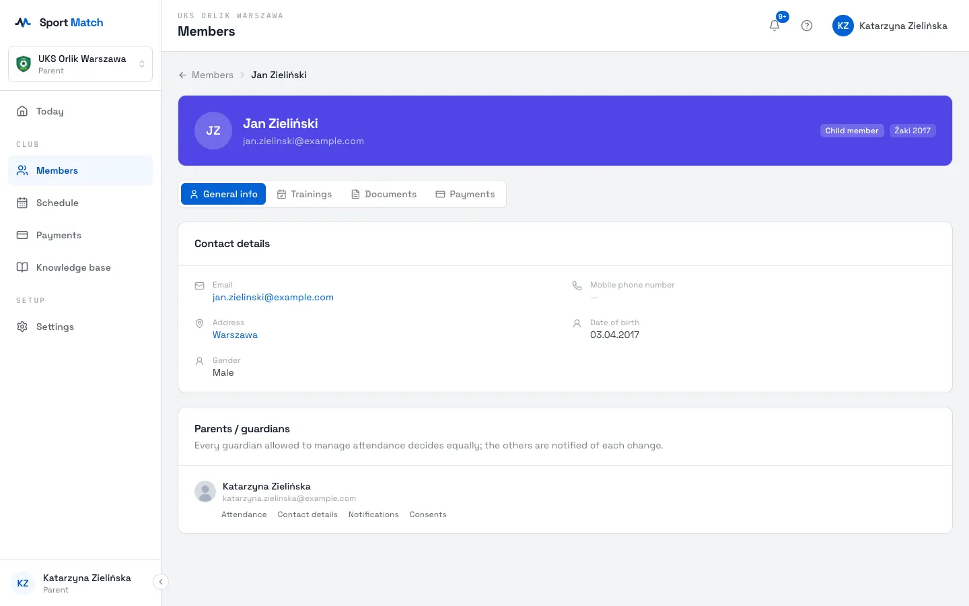The height and width of the screenshot is (606, 969).
Task: Click the guardian's Attendance link
Action: click(x=244, y=514)
